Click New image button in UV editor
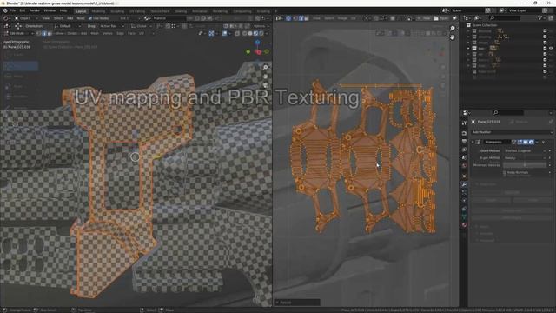The width and height of the screenshot is (556, 313). click(x=425, y=18)
